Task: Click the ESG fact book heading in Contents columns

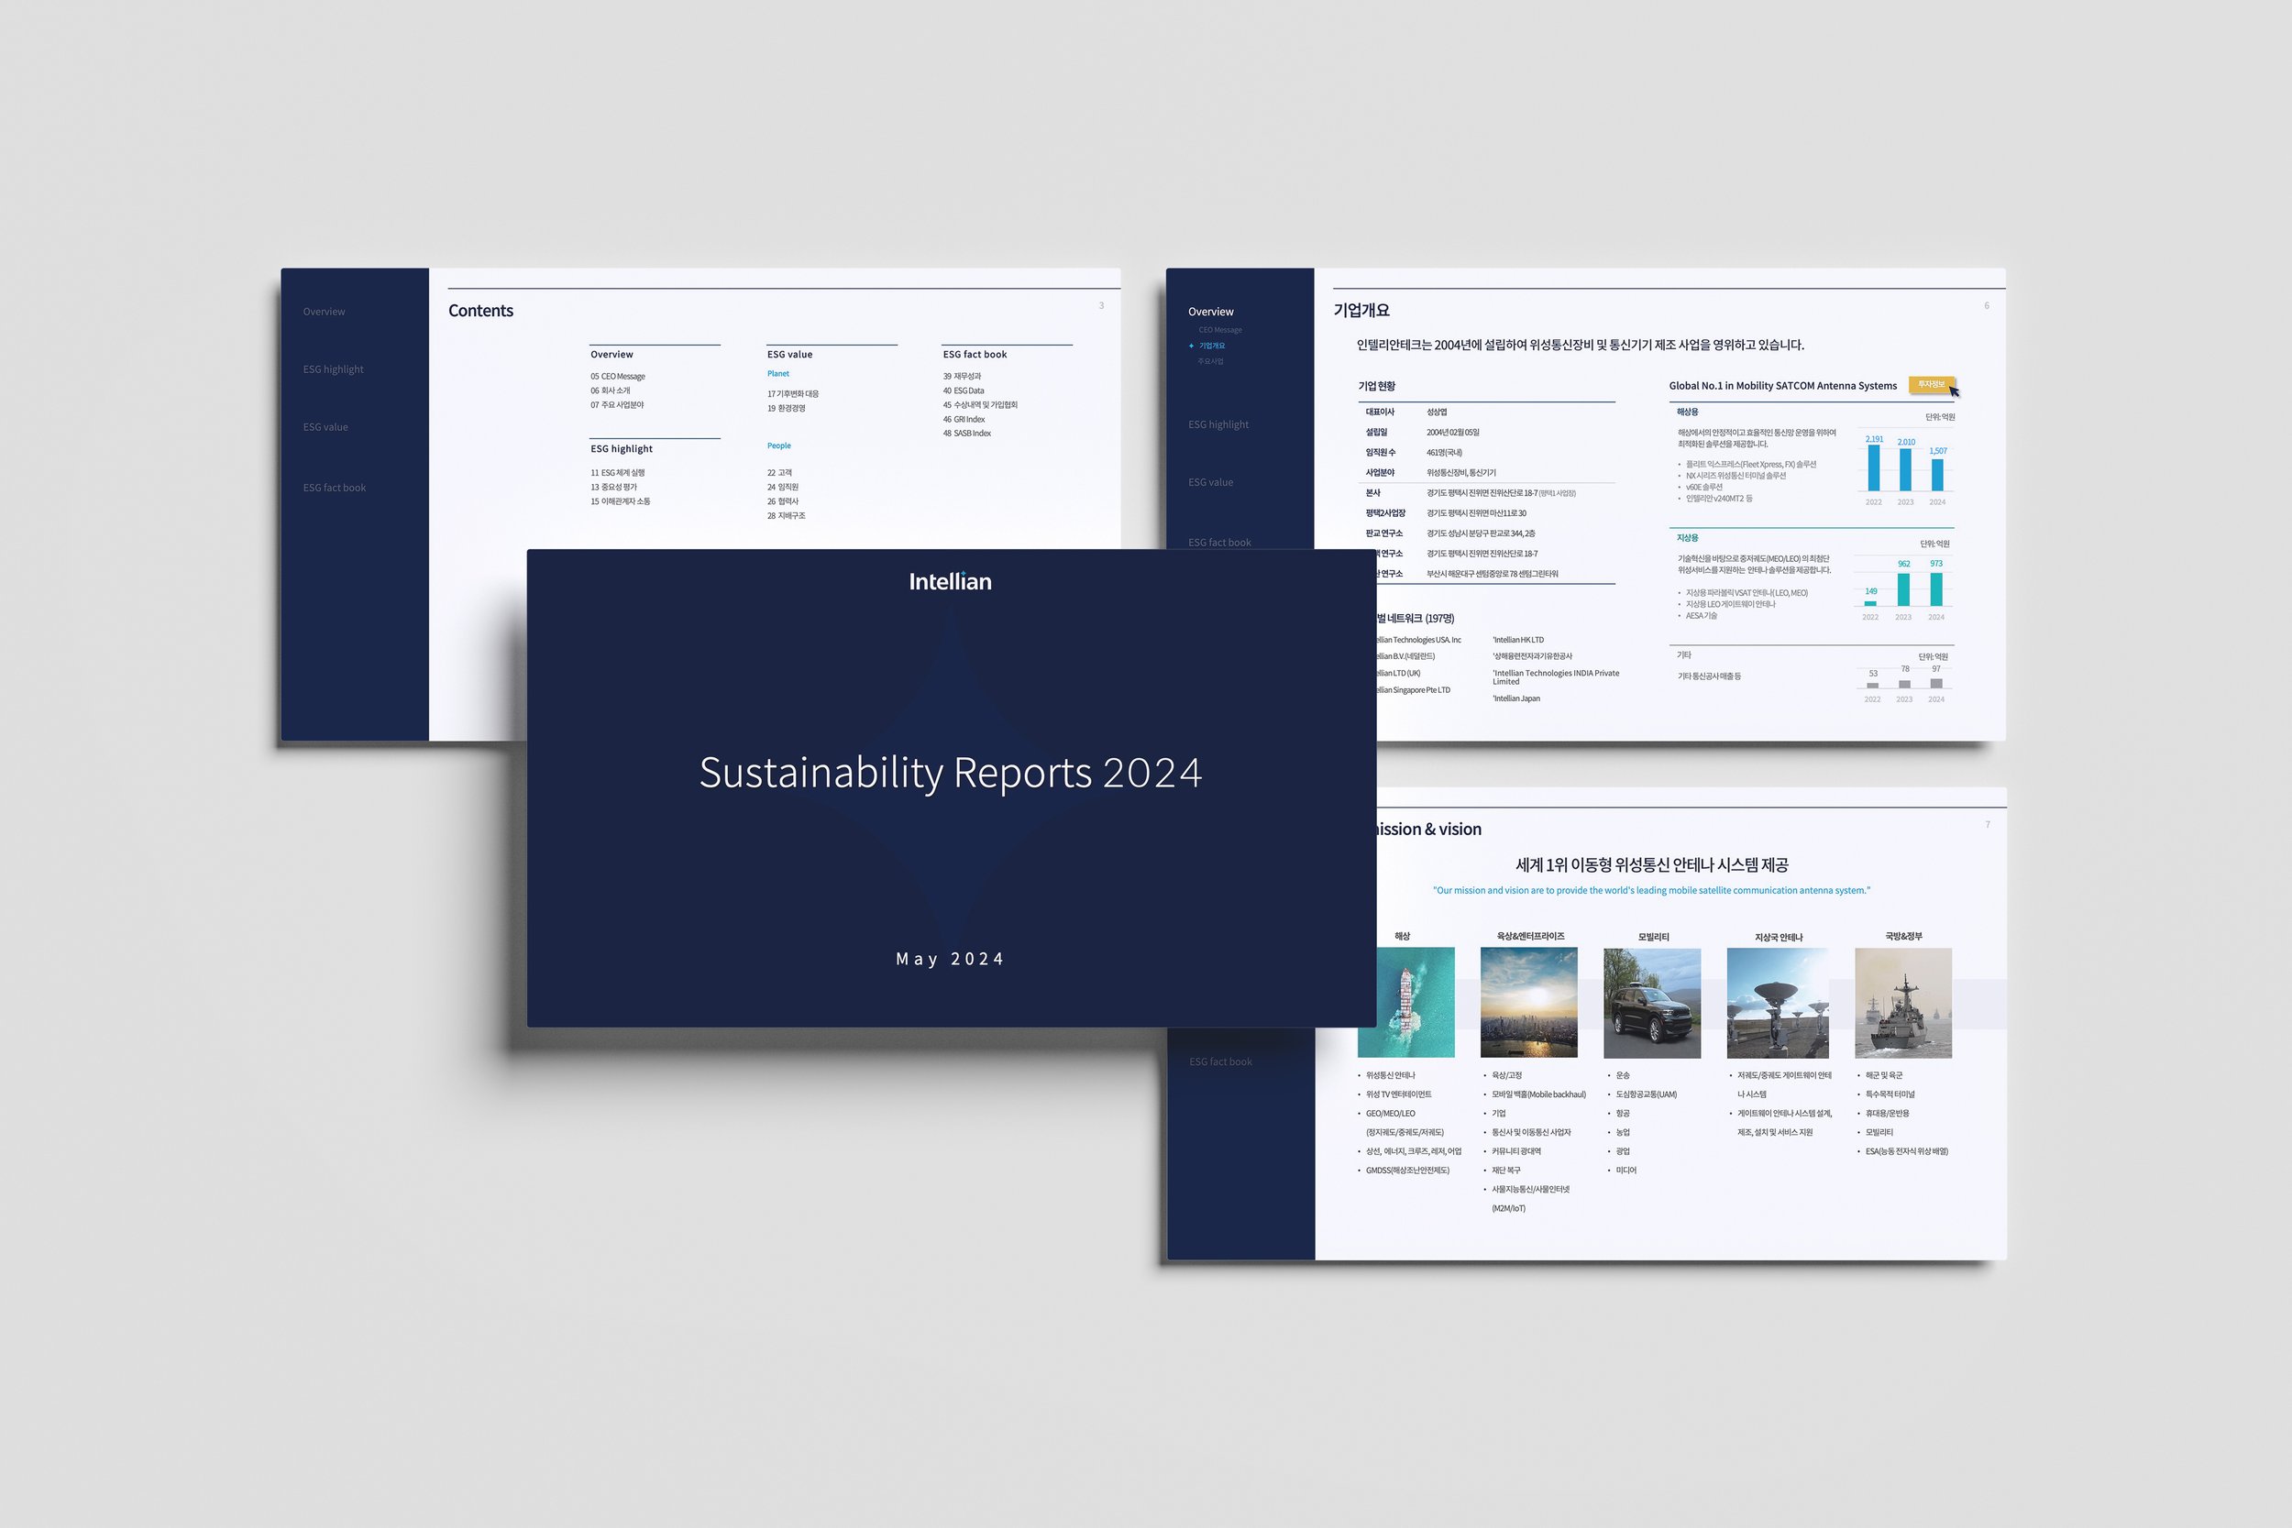Action: click(975, 355)
